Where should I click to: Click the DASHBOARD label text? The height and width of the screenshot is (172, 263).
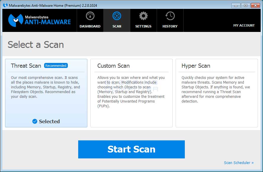(x=90, y=26)
